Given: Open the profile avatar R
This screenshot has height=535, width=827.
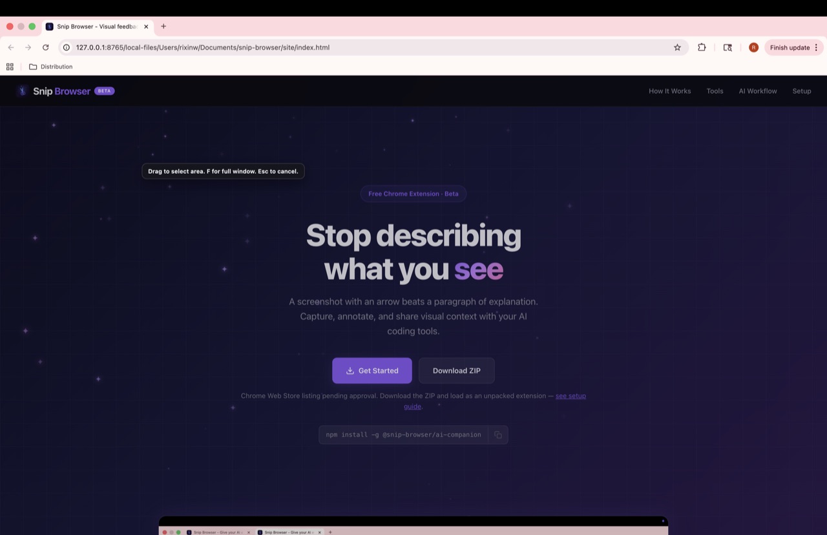Looking at the screenshot, I should pos(753,47).
